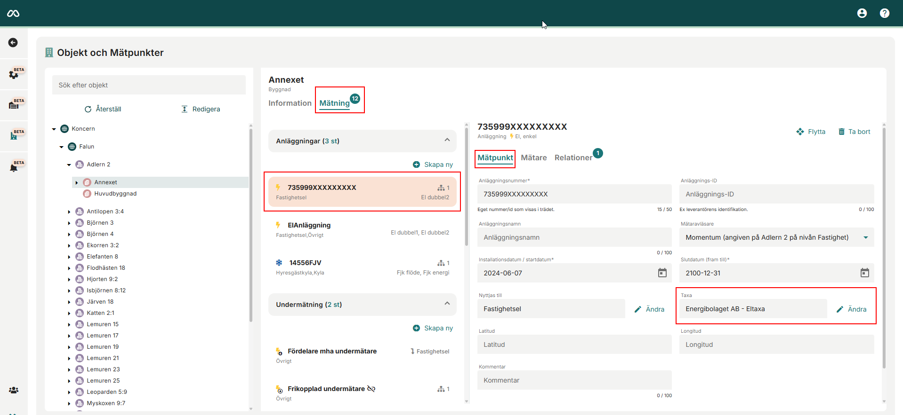Open the users group sidebar icon

click(14, 390)
